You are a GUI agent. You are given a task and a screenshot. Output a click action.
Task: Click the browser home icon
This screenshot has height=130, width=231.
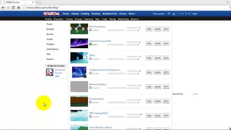[18, 8]
